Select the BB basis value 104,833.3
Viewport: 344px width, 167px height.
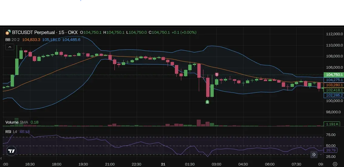click(x=31, y=40)
